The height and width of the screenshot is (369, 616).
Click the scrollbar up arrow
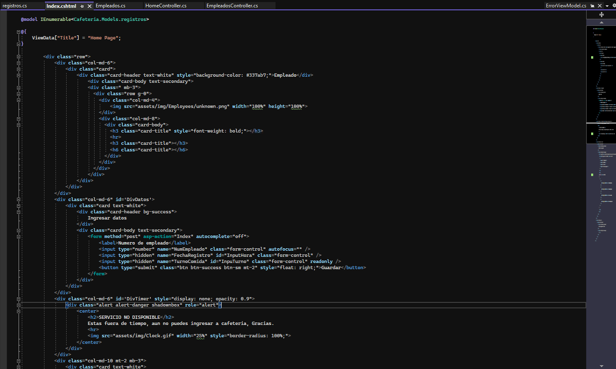tap(601, 22)
